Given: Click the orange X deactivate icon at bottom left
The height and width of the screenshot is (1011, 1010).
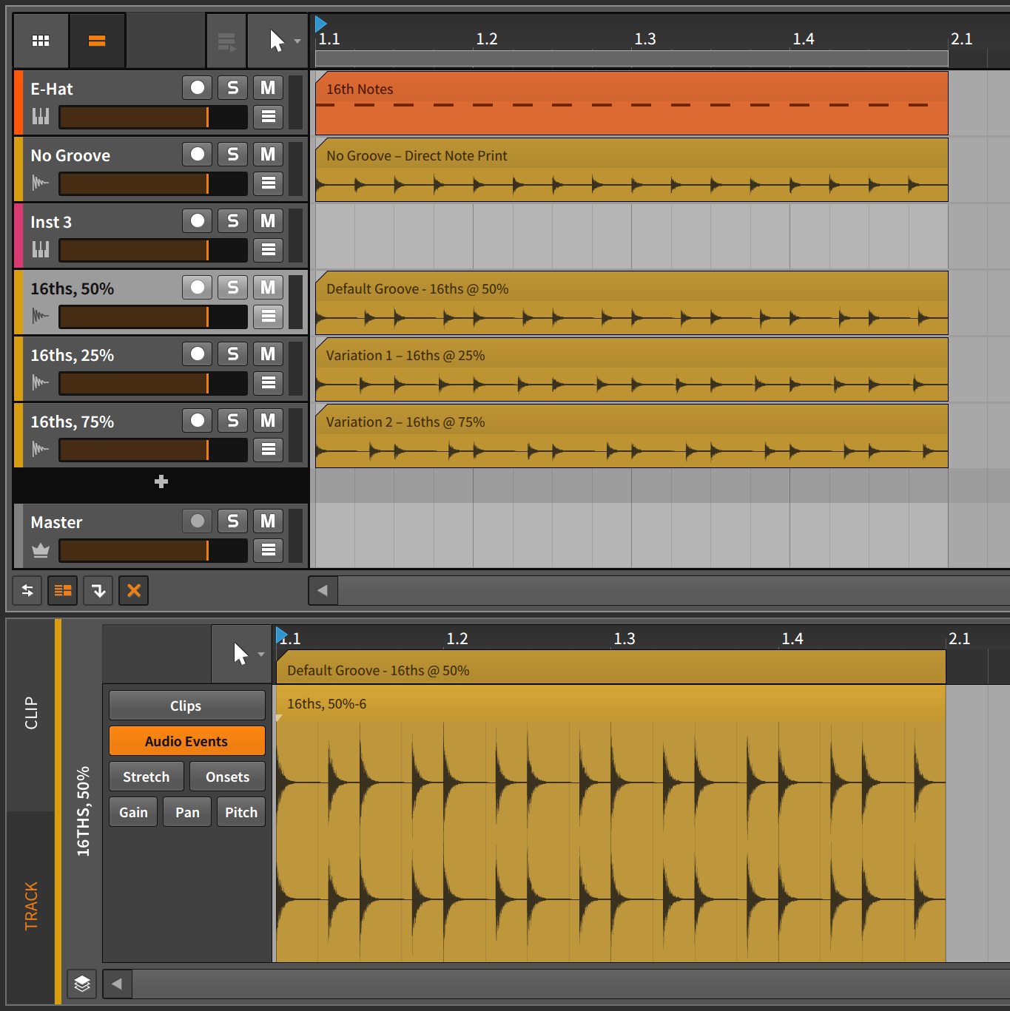Looking at the screenshot, I should click(x=133, y=590).
